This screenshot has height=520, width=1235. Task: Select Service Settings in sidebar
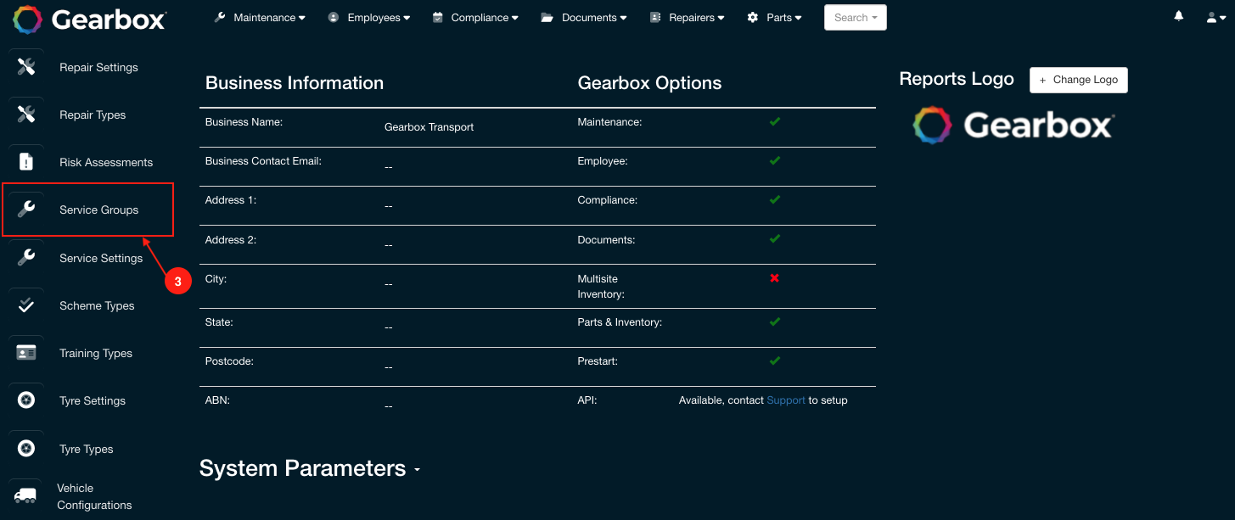coord(101,258)
